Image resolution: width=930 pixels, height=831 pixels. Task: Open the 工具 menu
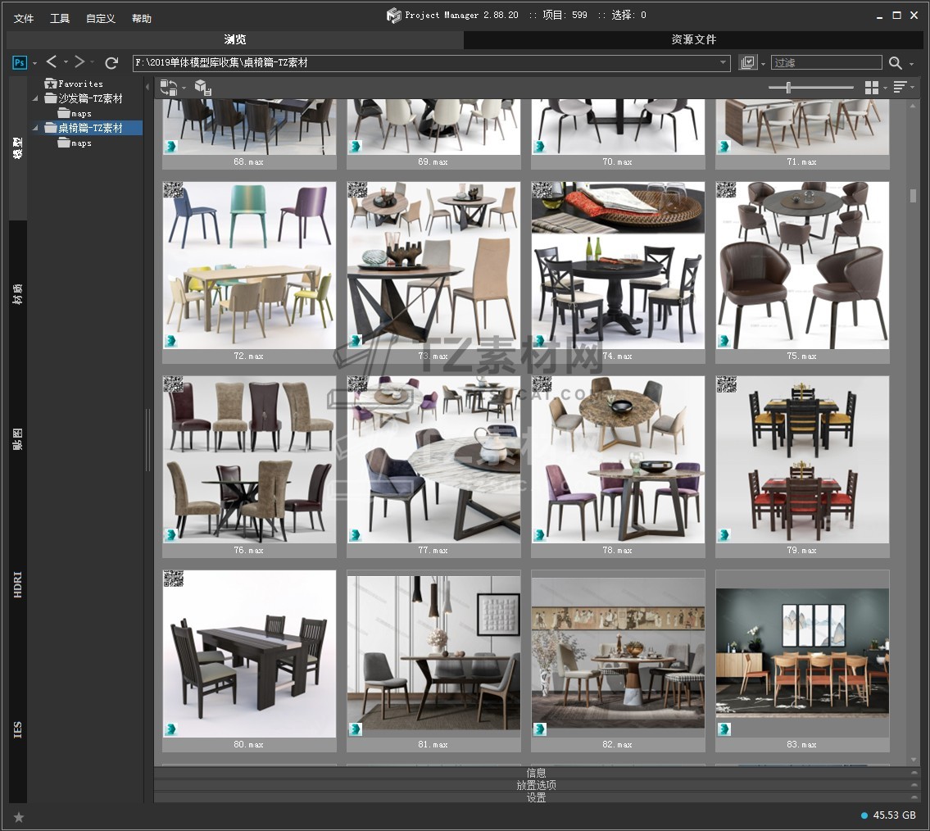tap(60, 18)
